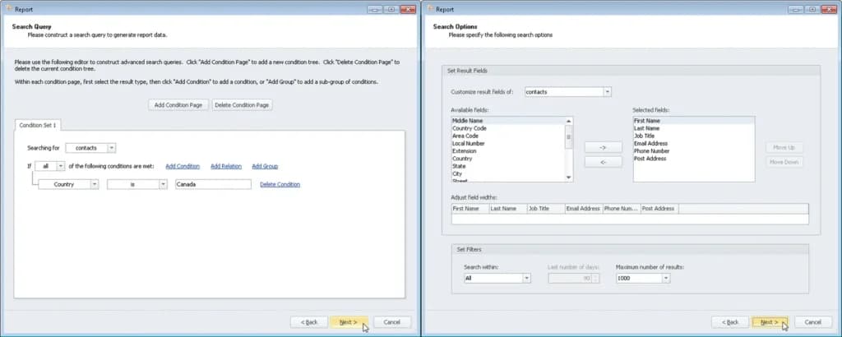Click the right arrow add-field button
The image size is (842, 337).
tap(603, 147)
